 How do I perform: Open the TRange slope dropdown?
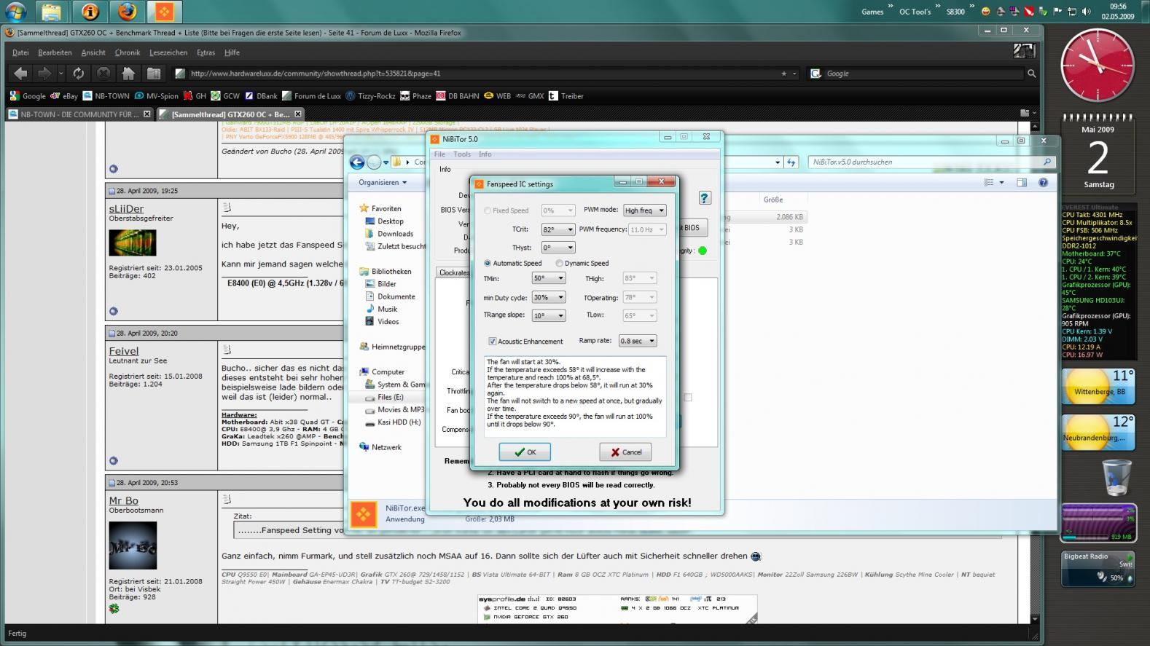[549, 315]
